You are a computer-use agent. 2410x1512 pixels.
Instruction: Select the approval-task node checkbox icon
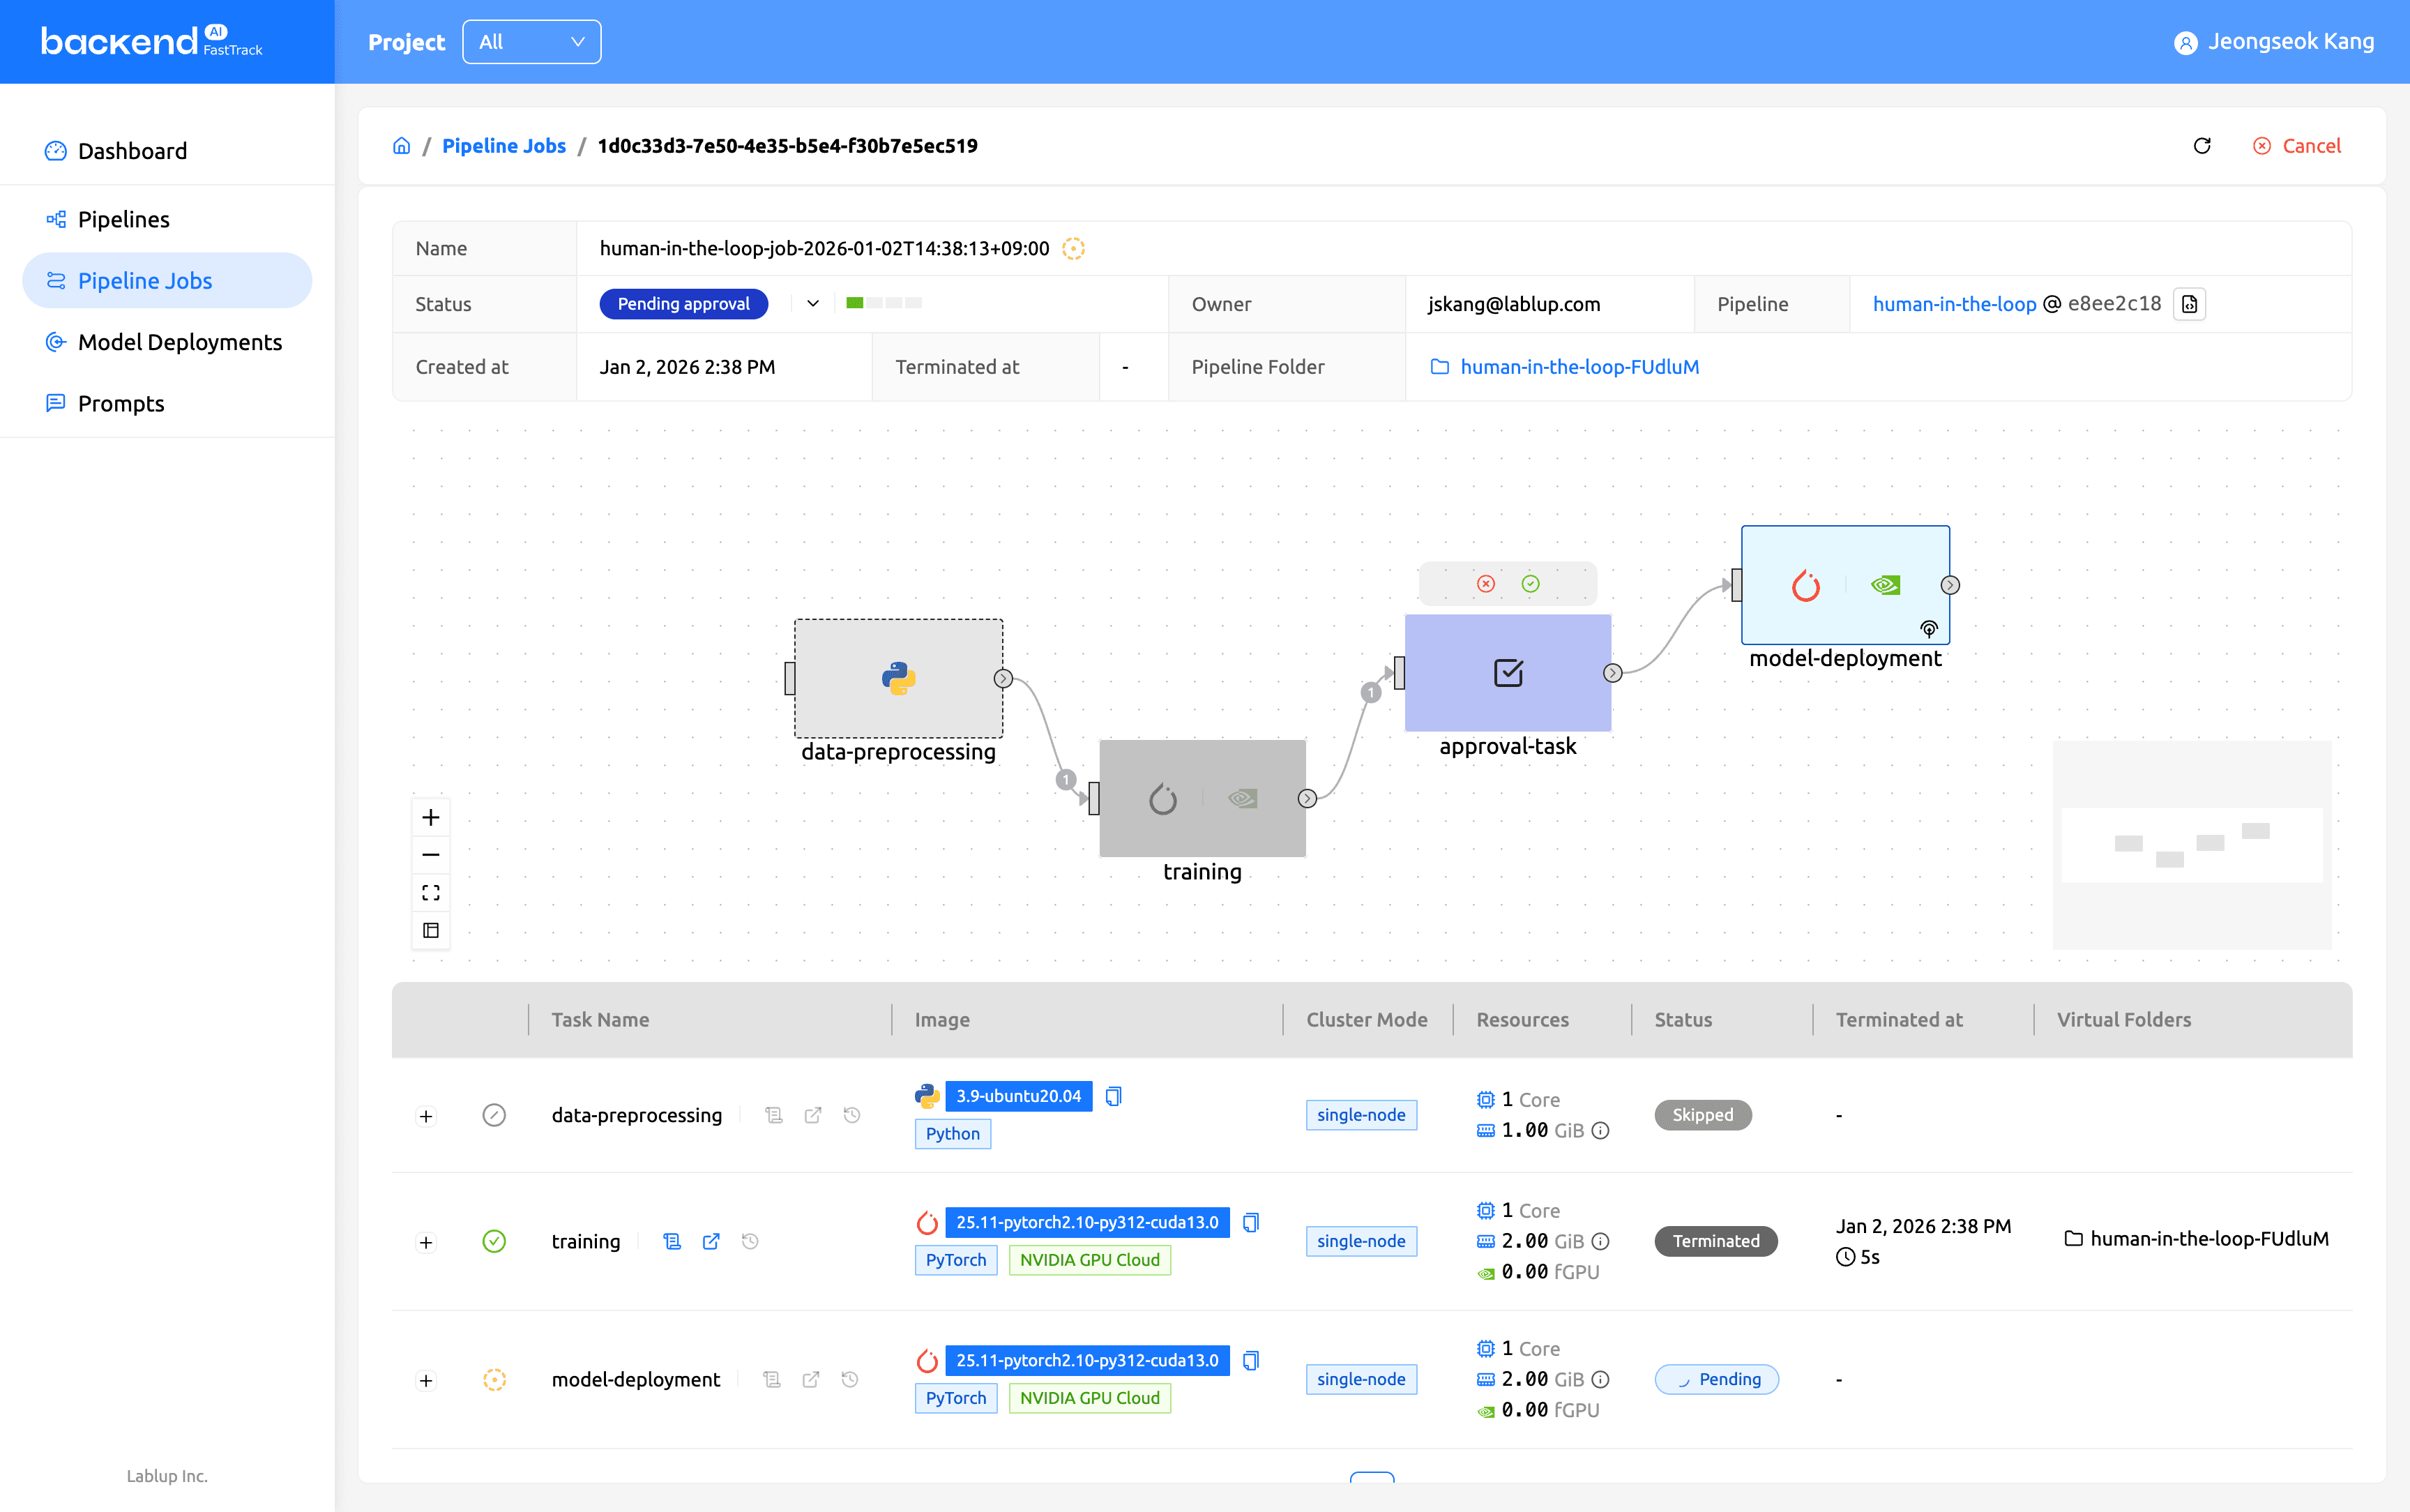[1508, 673]
